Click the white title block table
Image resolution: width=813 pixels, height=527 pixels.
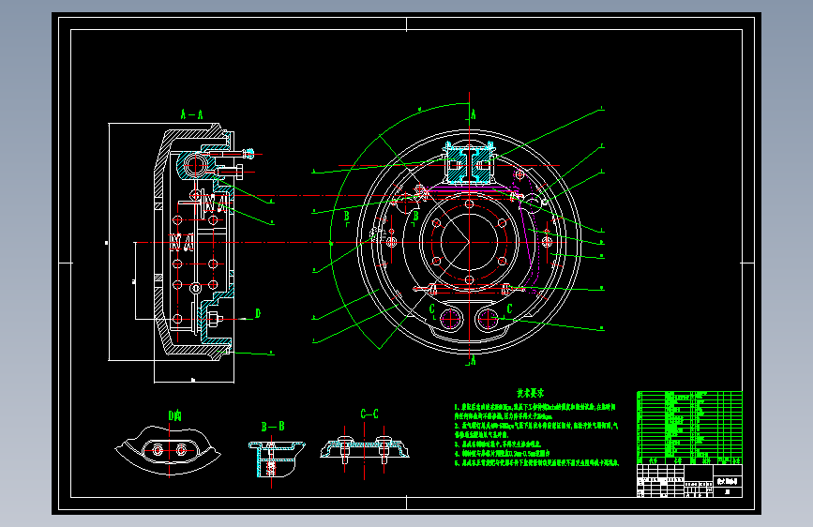(689, 480)
